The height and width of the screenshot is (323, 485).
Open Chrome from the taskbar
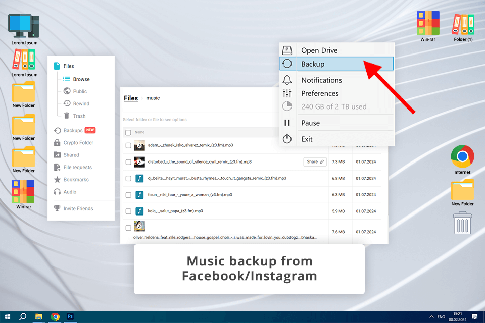(x=55, y=317)
